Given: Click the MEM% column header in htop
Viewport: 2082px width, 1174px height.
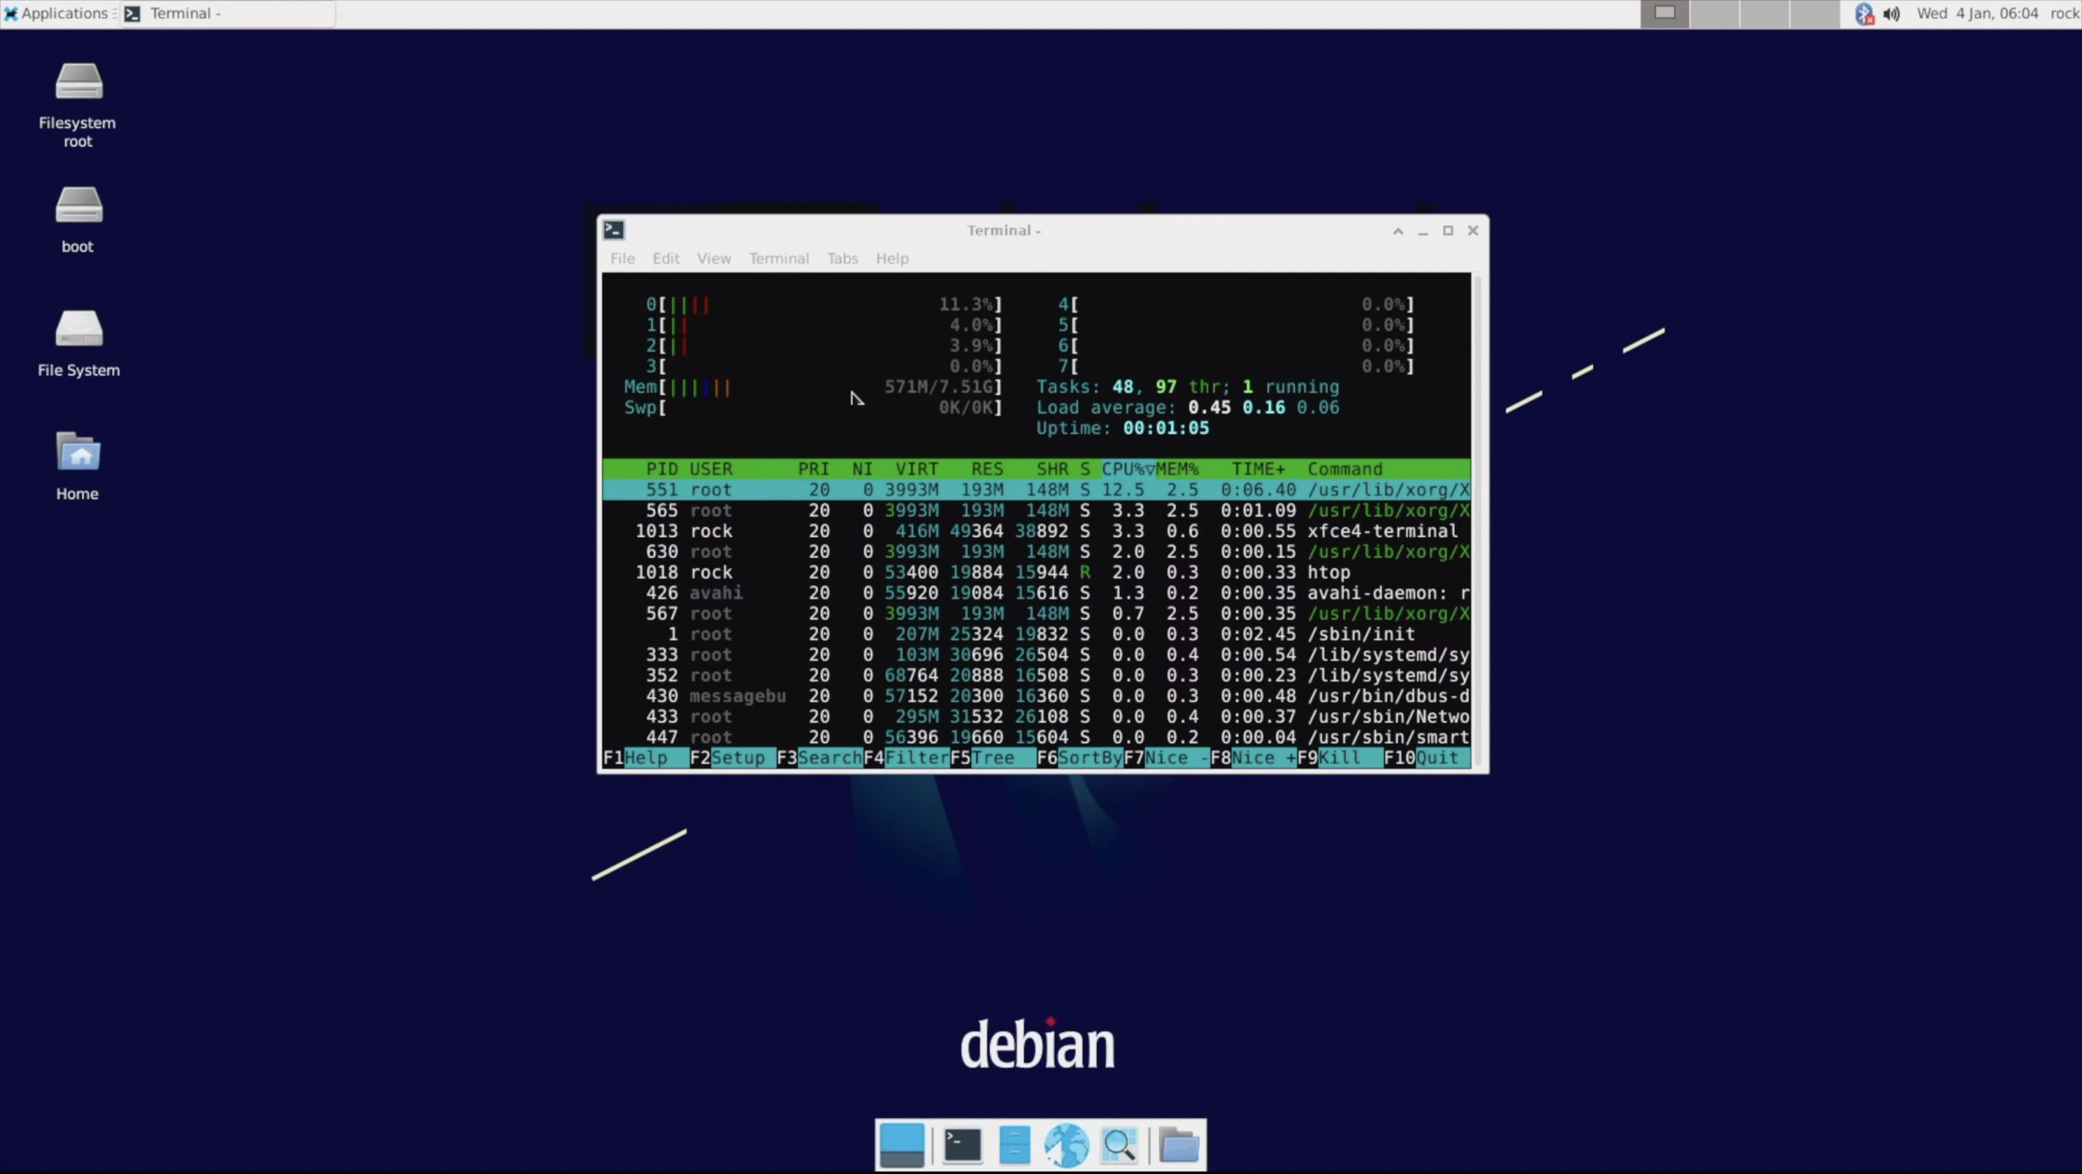Looking at the screenshot, I should [1177, 469].
